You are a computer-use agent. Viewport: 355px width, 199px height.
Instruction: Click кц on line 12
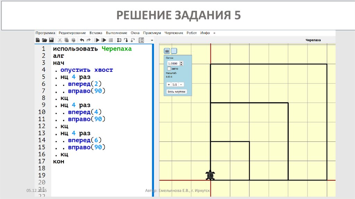click(64, 126)
